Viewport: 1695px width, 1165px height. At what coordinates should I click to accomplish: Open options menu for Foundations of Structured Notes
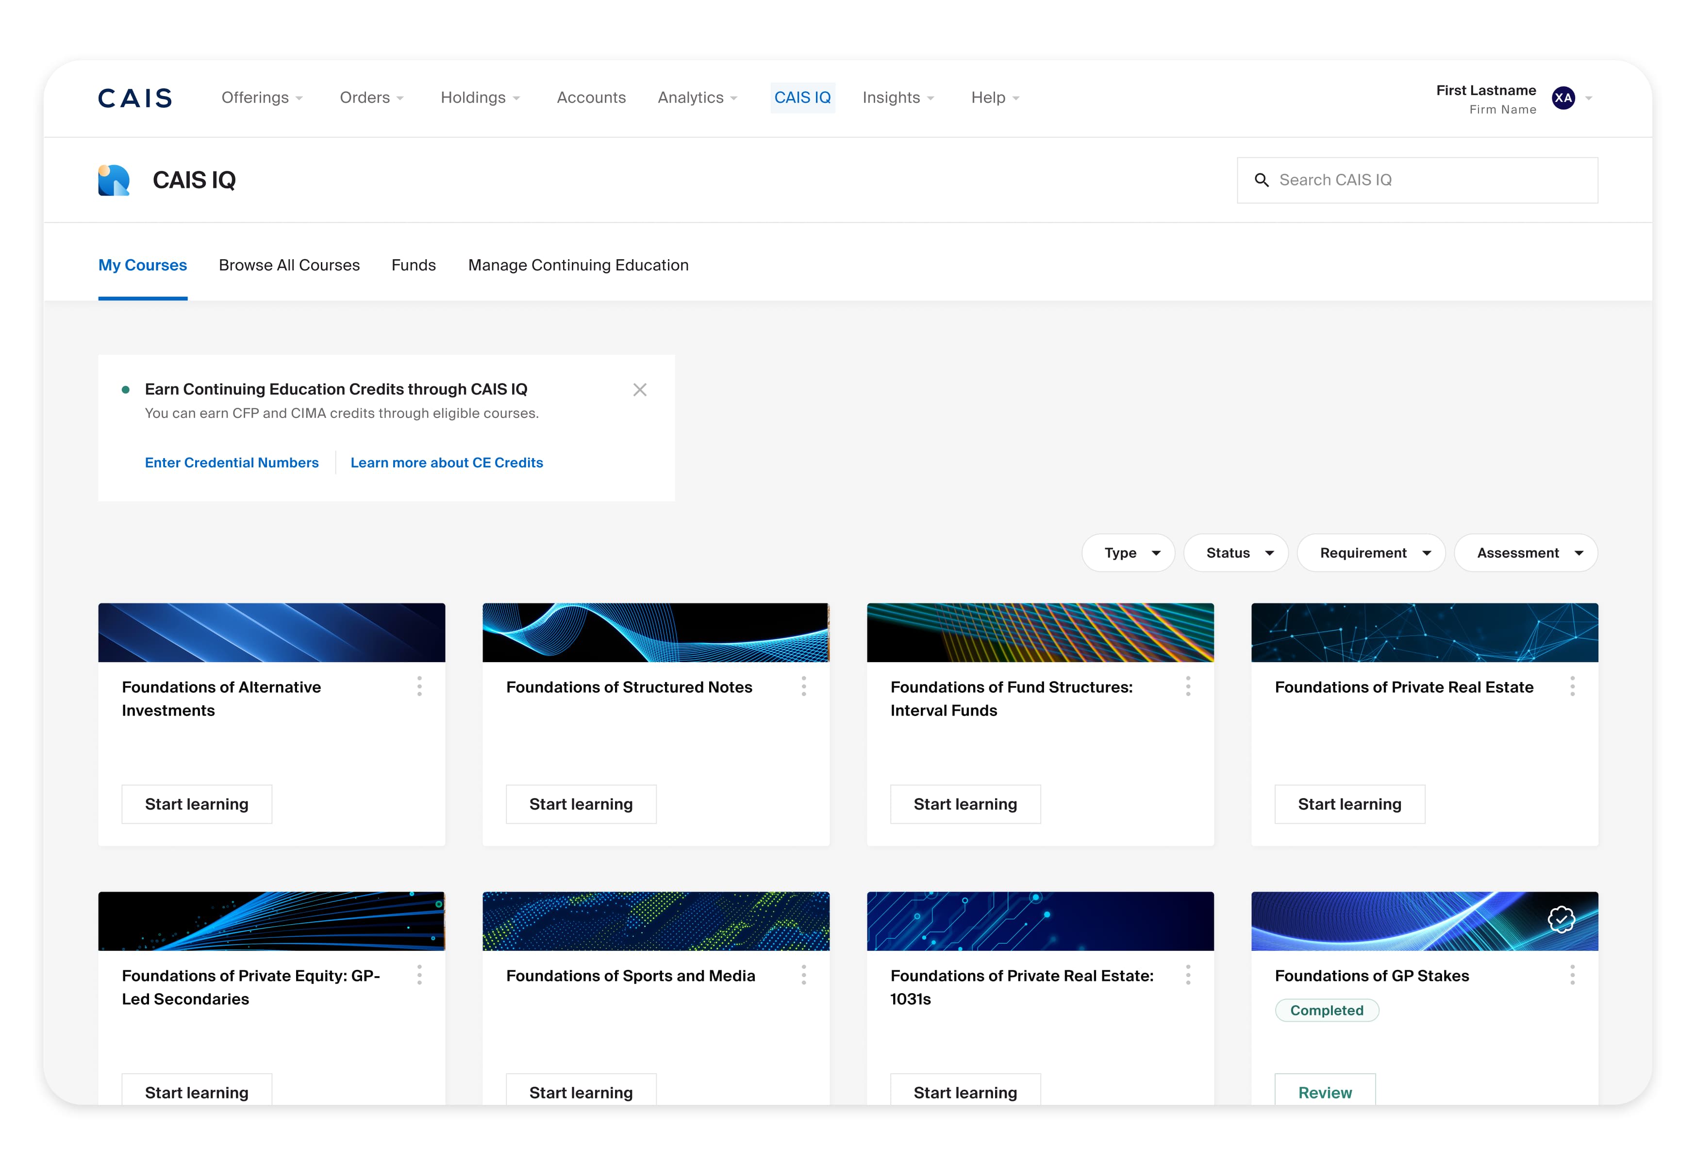coord(803,686)
